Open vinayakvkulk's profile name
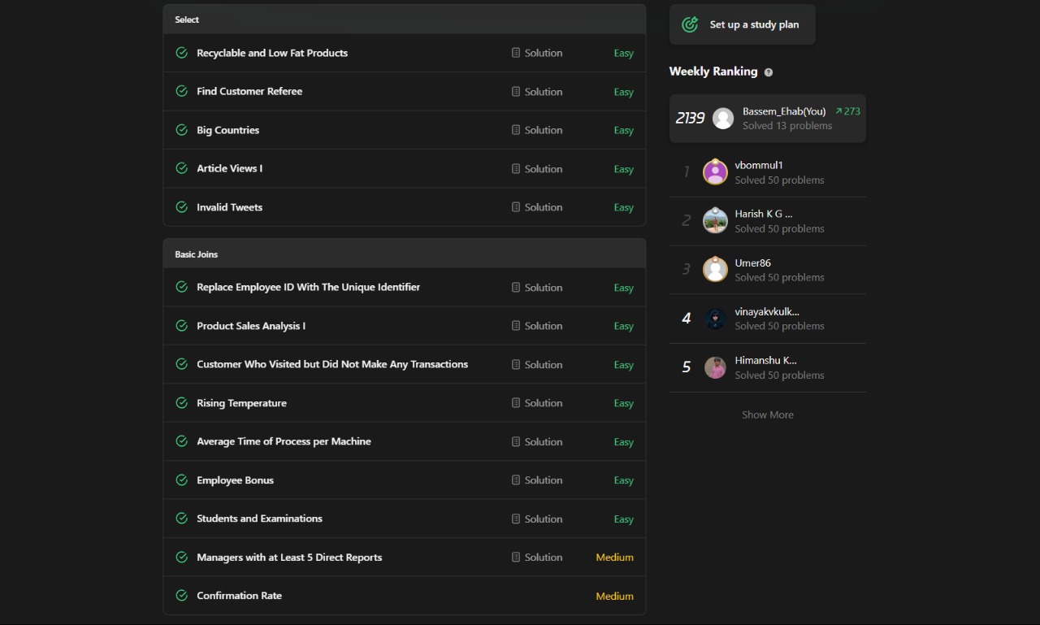Image resolution: width=1040 pixels, height=625 pixels. 767,311
